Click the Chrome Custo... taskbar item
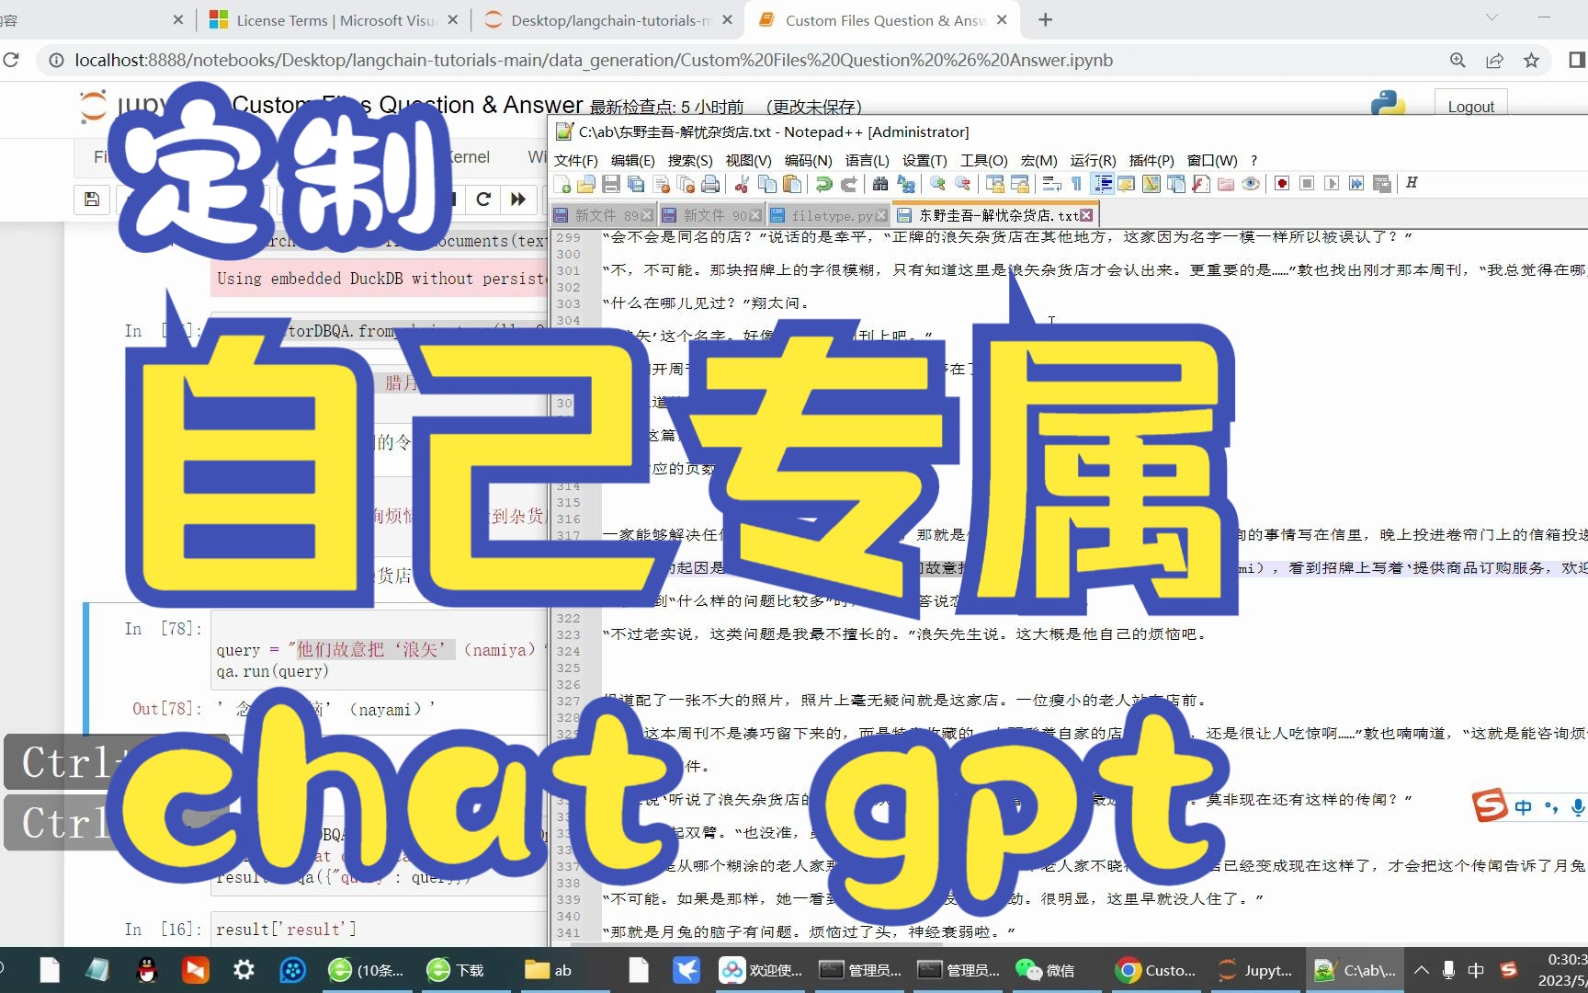Screen dimensions: 1588x993 (x=1157, y=970)
